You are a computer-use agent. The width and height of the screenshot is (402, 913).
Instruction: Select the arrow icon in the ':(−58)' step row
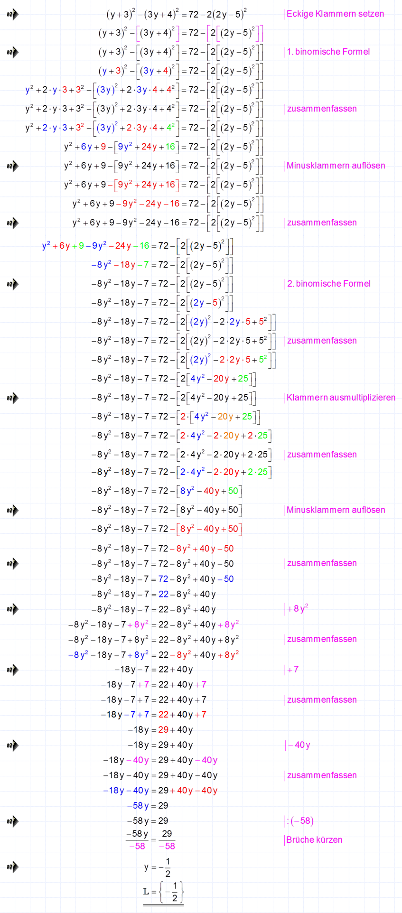[x=13, y=821]
